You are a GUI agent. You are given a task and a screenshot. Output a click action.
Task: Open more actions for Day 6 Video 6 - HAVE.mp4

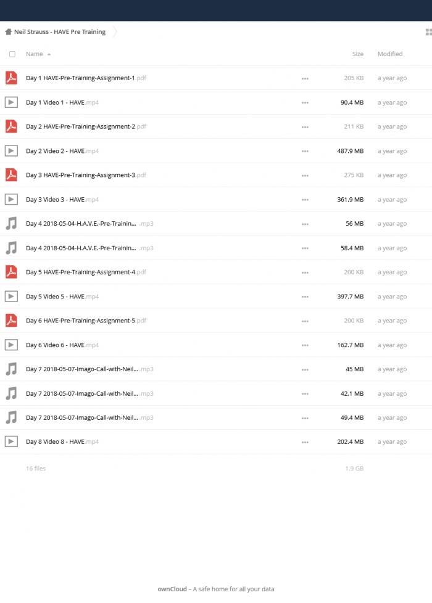305,345
